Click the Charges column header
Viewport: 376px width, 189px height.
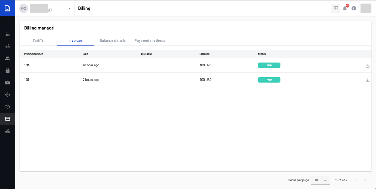tap(204, 54)
